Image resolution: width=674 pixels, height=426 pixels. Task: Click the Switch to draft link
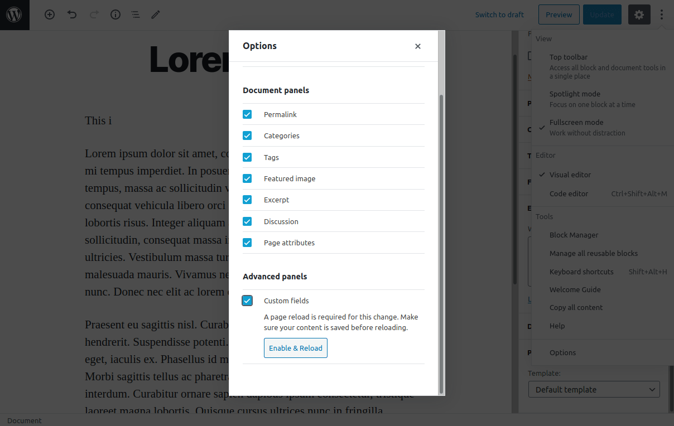(499, 15)
